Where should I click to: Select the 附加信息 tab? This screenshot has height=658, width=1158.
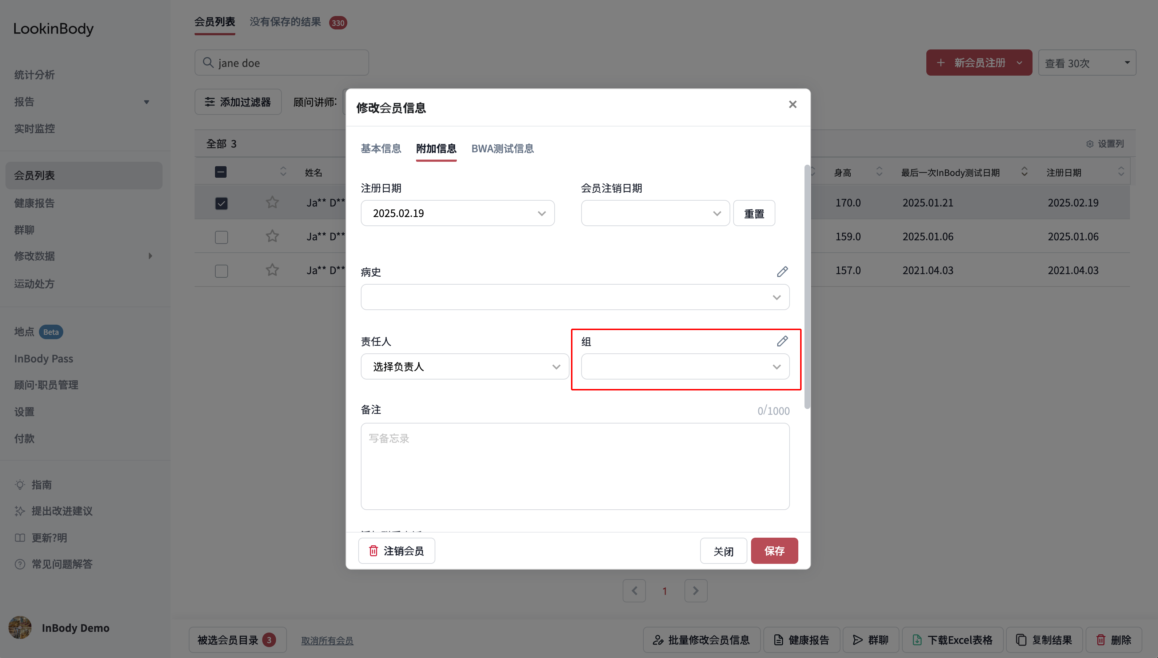tap(436, 148)
